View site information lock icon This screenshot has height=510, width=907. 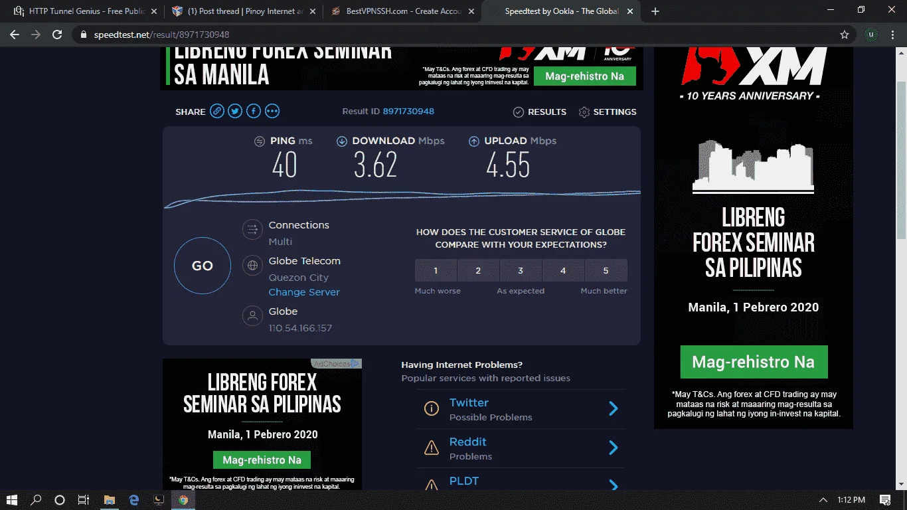tap(82, 35)
